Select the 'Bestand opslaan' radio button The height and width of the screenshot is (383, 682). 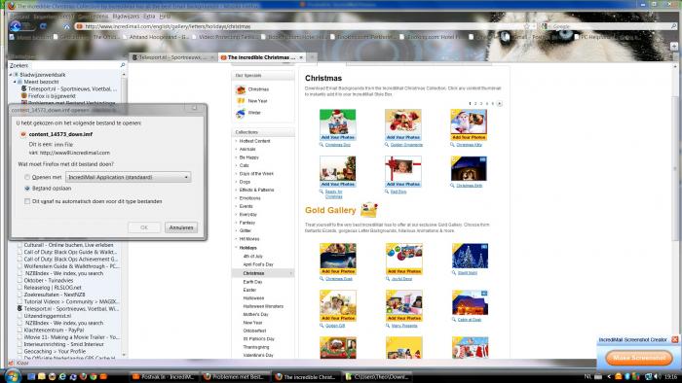pyautogui.click(x=27, y=189)
